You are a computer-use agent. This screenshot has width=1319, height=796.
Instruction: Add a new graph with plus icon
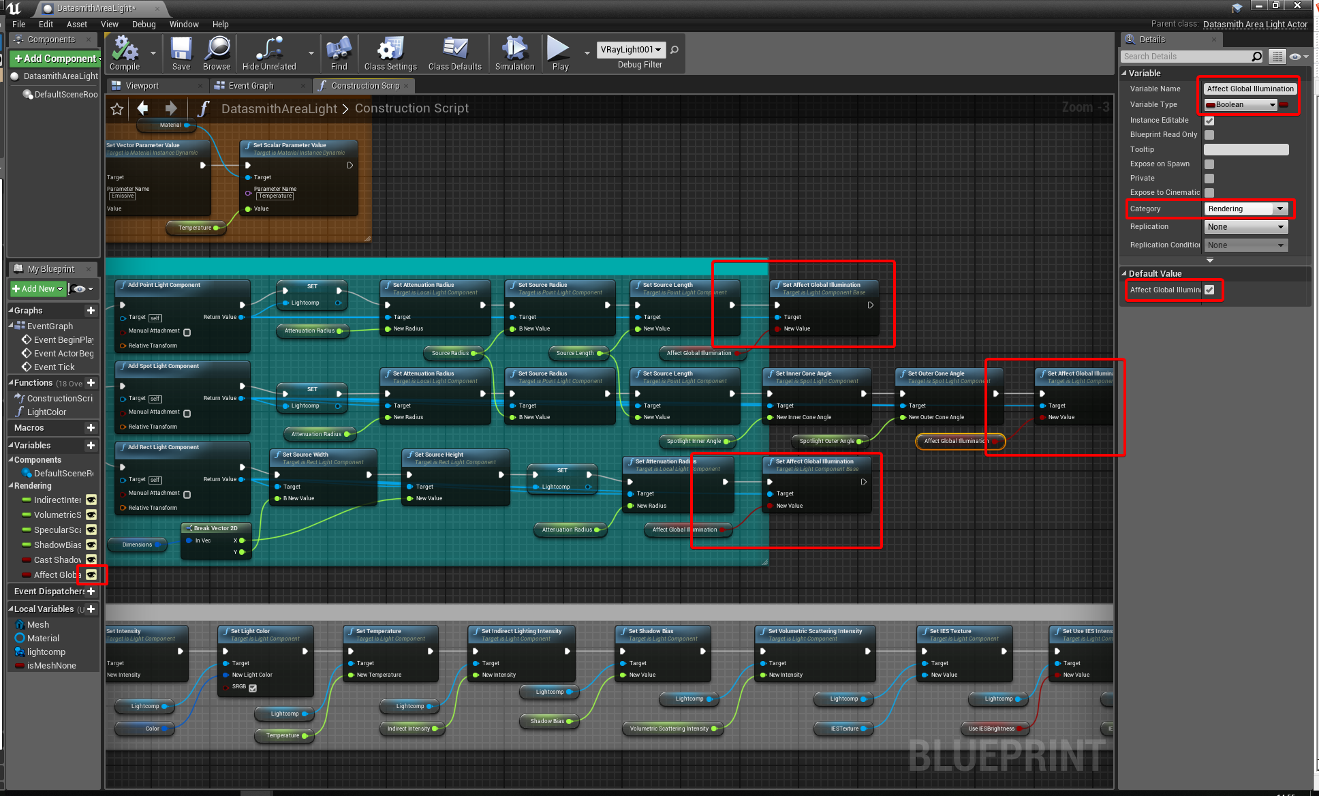tap(91, 310)
